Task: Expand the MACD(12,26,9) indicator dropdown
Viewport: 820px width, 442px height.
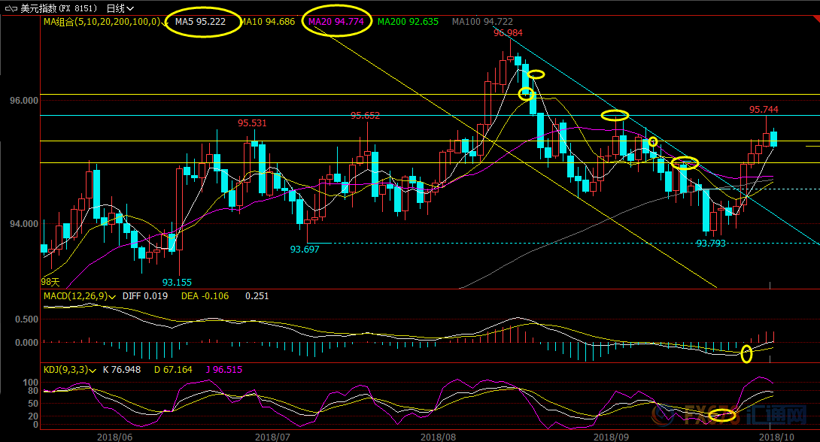Action: (112, 297)
